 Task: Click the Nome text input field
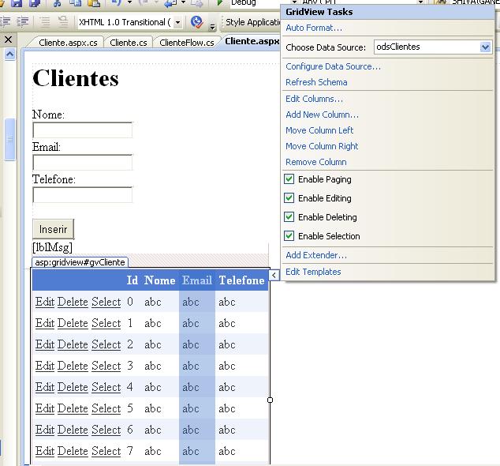[x=82, y=130]
